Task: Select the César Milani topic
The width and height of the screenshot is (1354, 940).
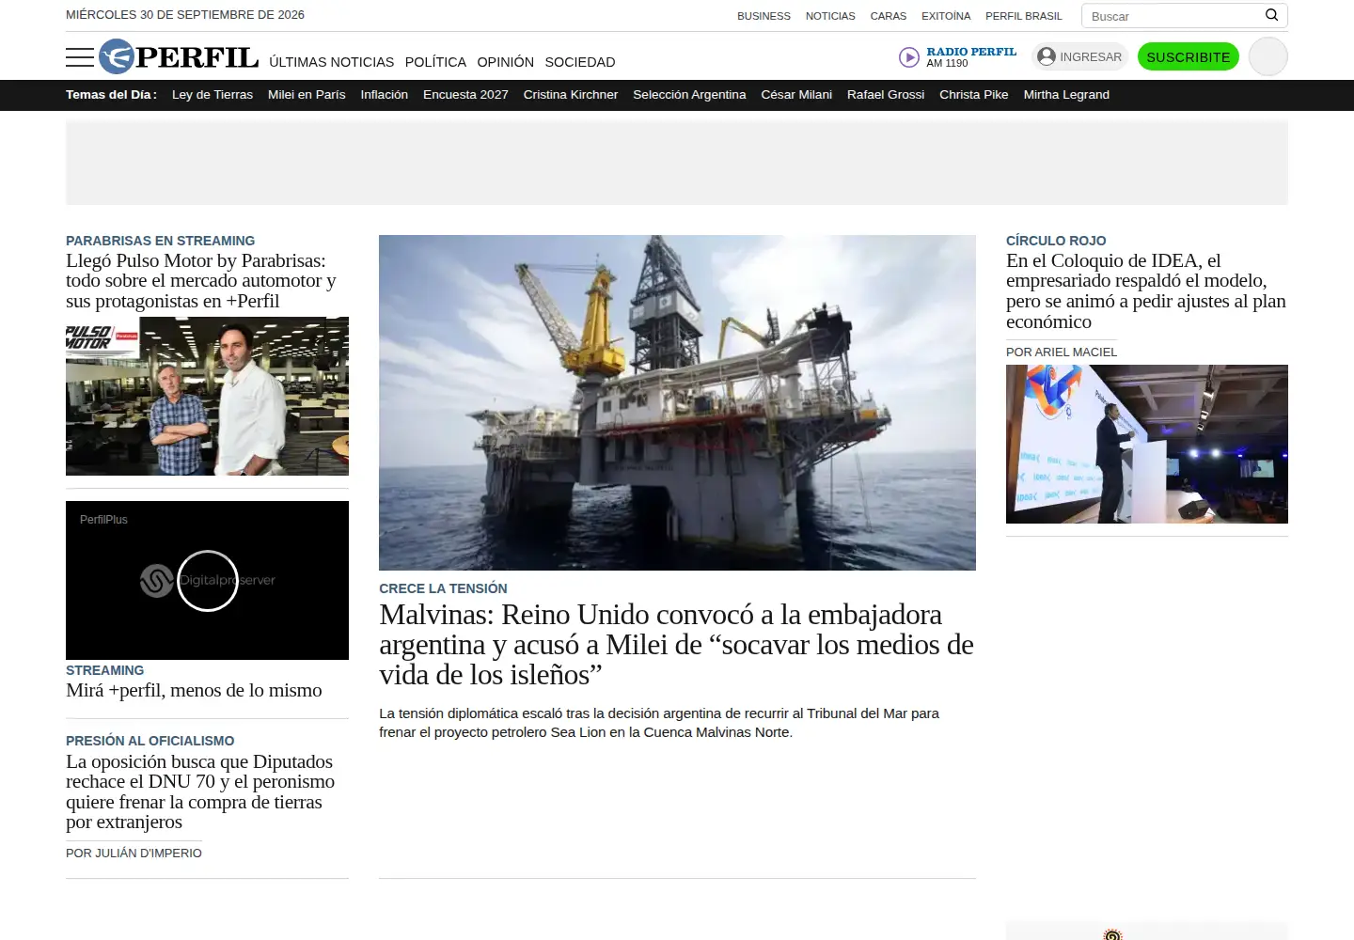Action: pos(796,95)
